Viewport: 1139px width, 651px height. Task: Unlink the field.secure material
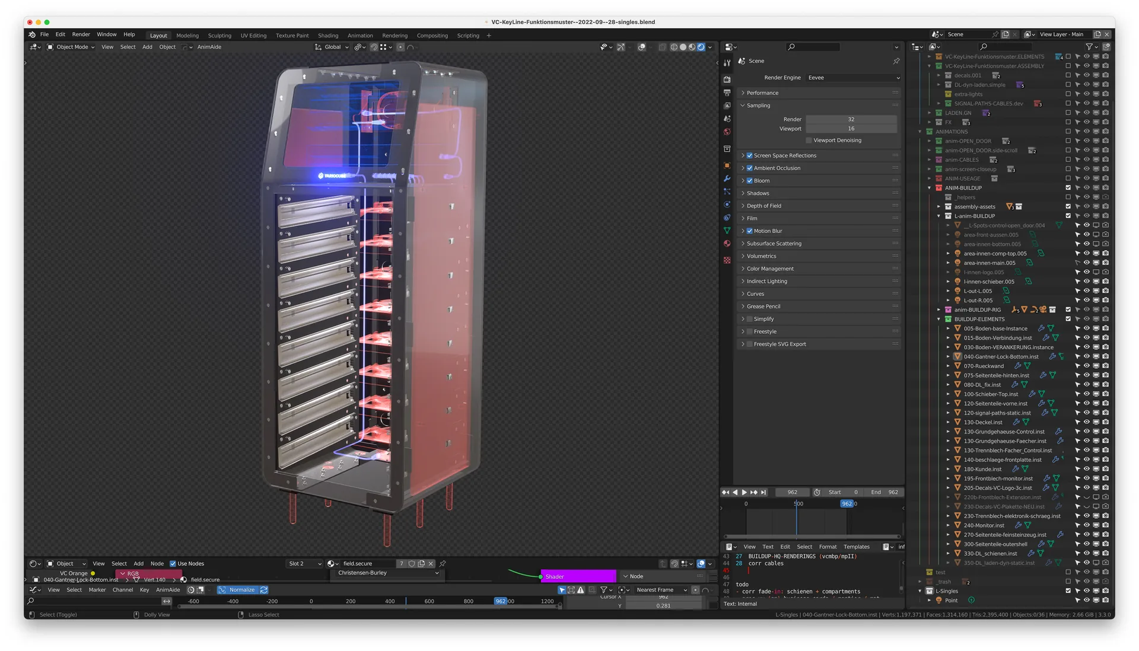pos(431,564)
